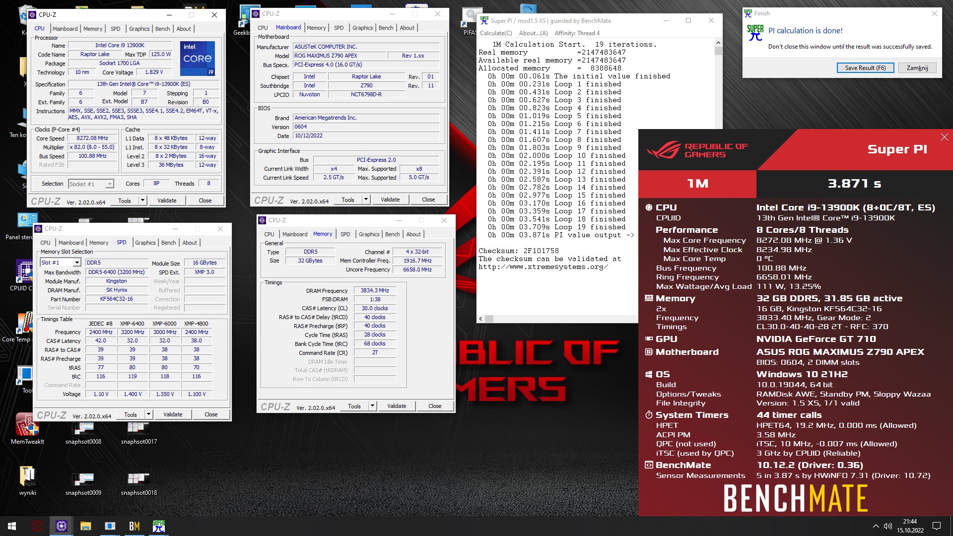Open the About...(A) menu in Super PI
Image resolution: width=953 pixels, height=536 pixels.
[x=533, y=33]
